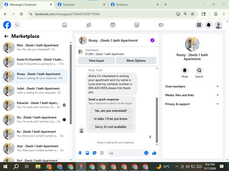Open the account profile avatar menu
Screen dimensions: 229x171
pyautogui.click(x=218, y=25)
